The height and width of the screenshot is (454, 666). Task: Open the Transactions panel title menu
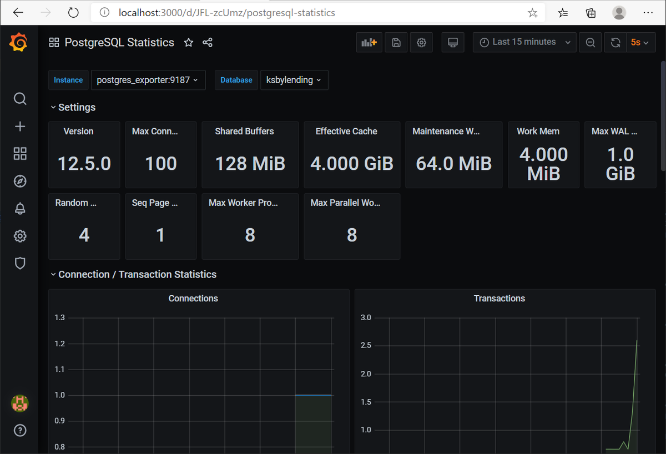pyautogui.click(x=500, y=299)
